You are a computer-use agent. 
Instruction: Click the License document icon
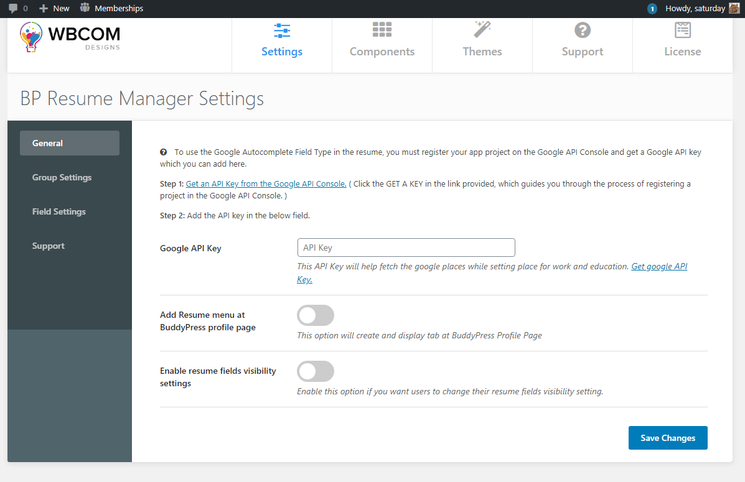pyautogui.click(x=683, y=30)
